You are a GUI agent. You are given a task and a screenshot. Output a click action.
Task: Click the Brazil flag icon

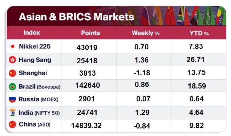pyautogui.click(x=12, y=87)
